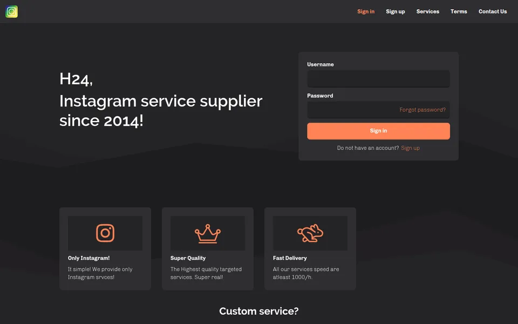Select the Super Quality card title

[x=188, y=258]
